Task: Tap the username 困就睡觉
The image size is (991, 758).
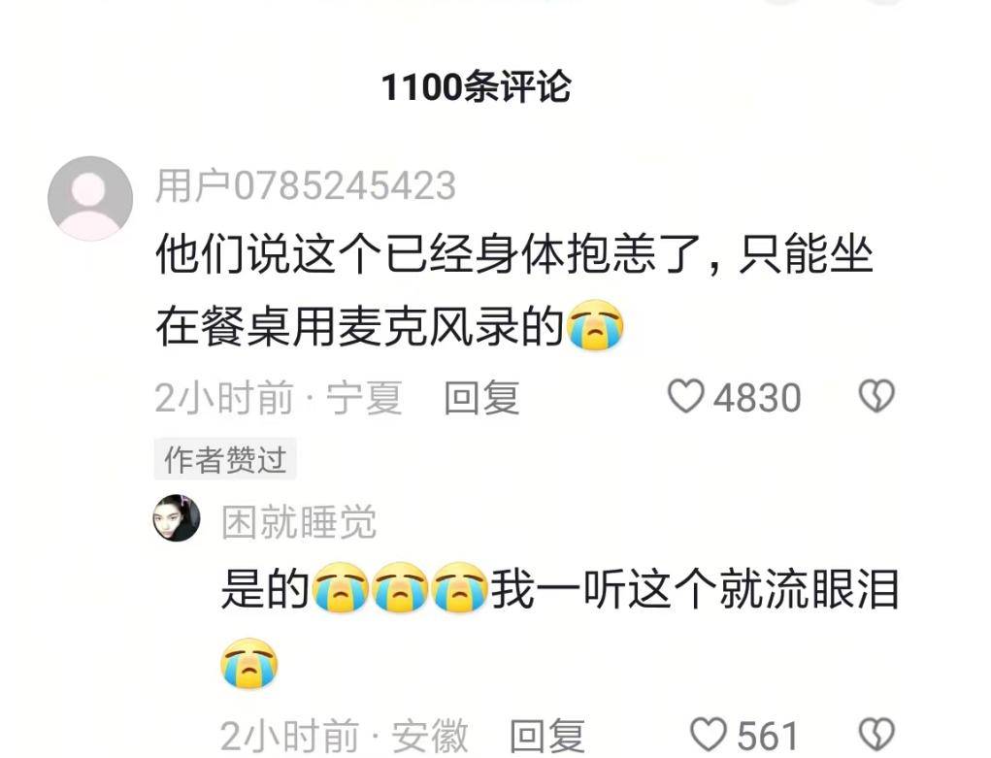Action: (299, 522)
